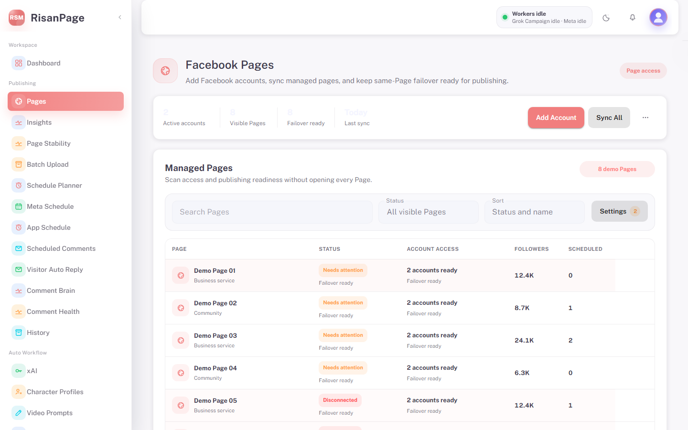This screenshot has height=430, width=688.
Task: Select the Pages sidebar item
Action: (65, 101)
